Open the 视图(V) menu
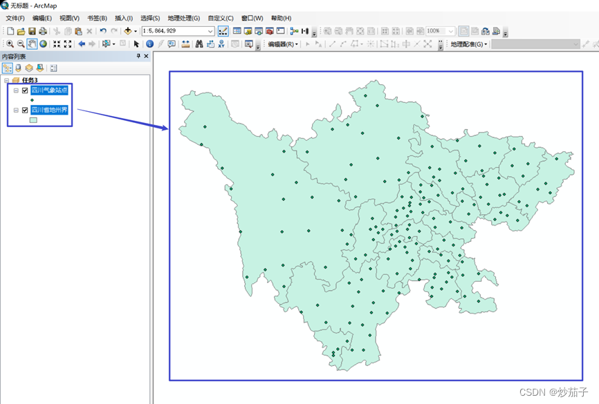Image resolution: width=599 pixels, height=404 pixels. click(69, 19)
